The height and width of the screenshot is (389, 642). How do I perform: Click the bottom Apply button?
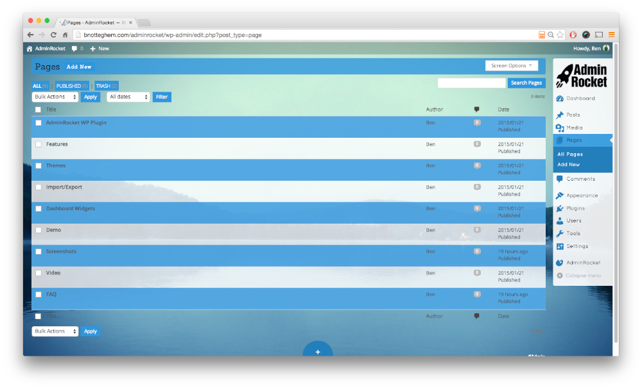(x=91, y=331)
